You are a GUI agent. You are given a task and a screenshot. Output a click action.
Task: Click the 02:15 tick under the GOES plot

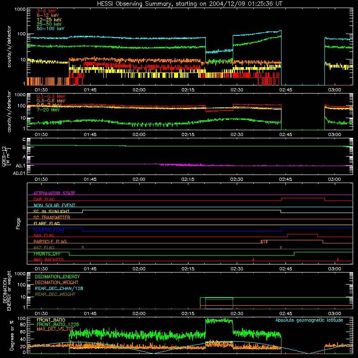(x=188, y=179)
